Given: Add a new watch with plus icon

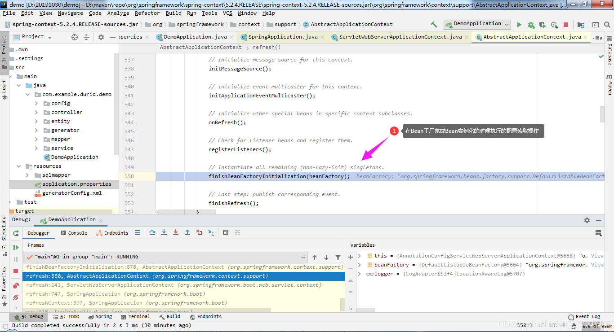Looking at the screenshot, I should click(x=351, y=257).
